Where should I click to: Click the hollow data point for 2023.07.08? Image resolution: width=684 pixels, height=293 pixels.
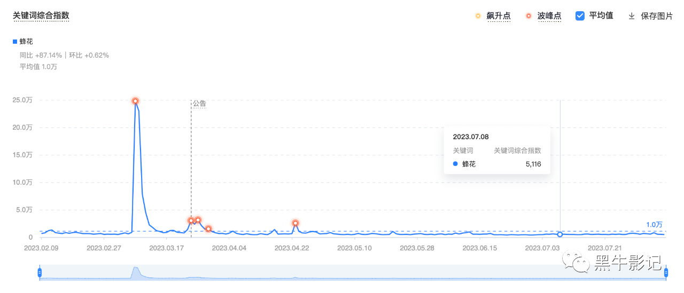click(x=560, y=234)
